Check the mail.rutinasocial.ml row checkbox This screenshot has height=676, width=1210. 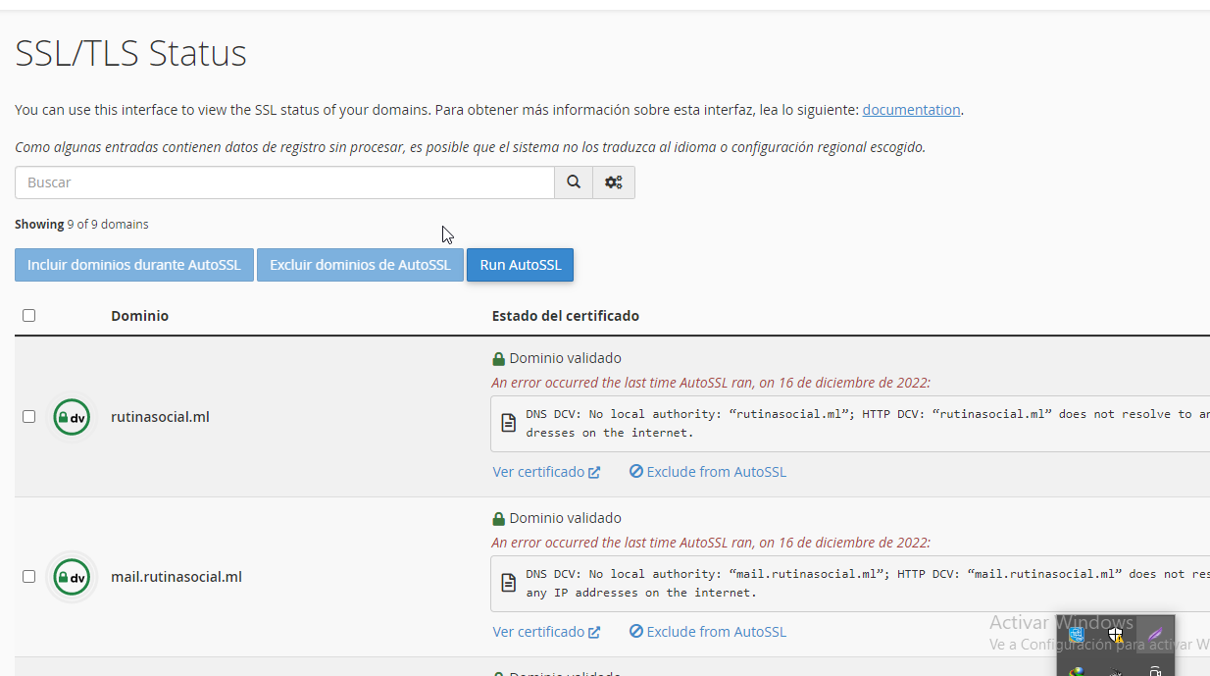click(x=29, y=577)
